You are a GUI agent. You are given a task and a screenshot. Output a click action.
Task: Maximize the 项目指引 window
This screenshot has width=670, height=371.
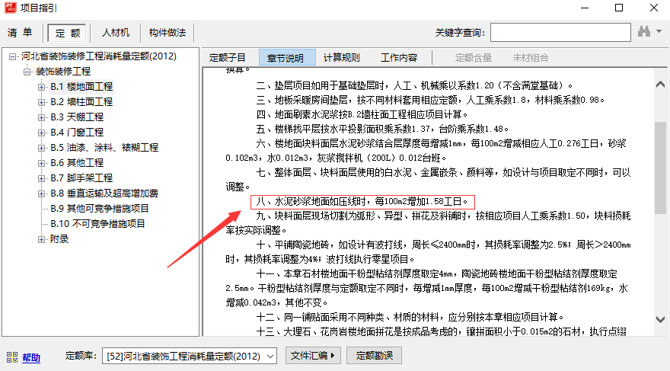pos(619,8)
